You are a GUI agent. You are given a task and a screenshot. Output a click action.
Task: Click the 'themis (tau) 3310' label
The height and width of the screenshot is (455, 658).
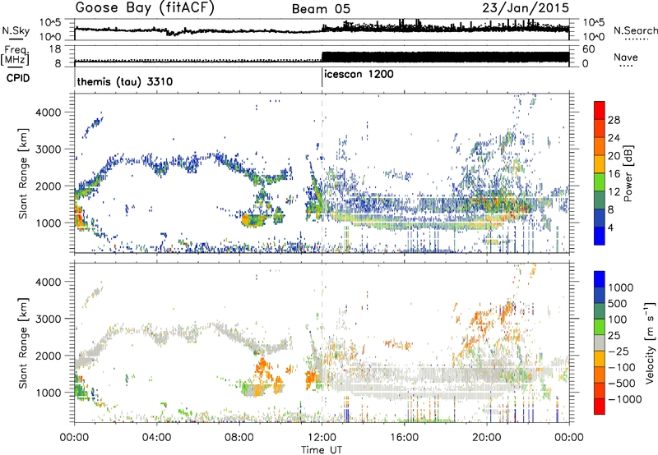click(125, 81)
